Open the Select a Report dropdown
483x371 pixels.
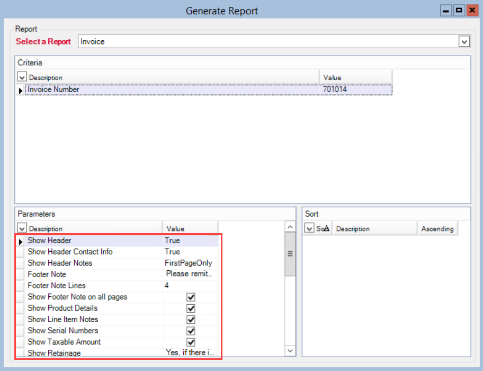pos(464,42)
